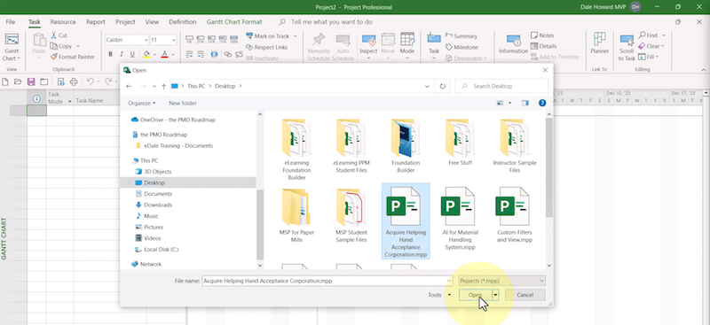Switch to the View tab
The image size is (710, 325).
[152, 22]
